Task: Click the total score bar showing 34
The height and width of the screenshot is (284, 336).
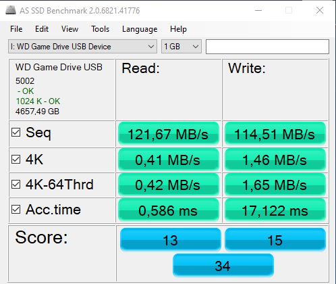Action: tap(223, 265)
